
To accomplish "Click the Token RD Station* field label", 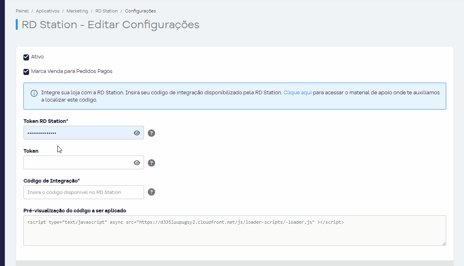I will click(x=46, y=121).
